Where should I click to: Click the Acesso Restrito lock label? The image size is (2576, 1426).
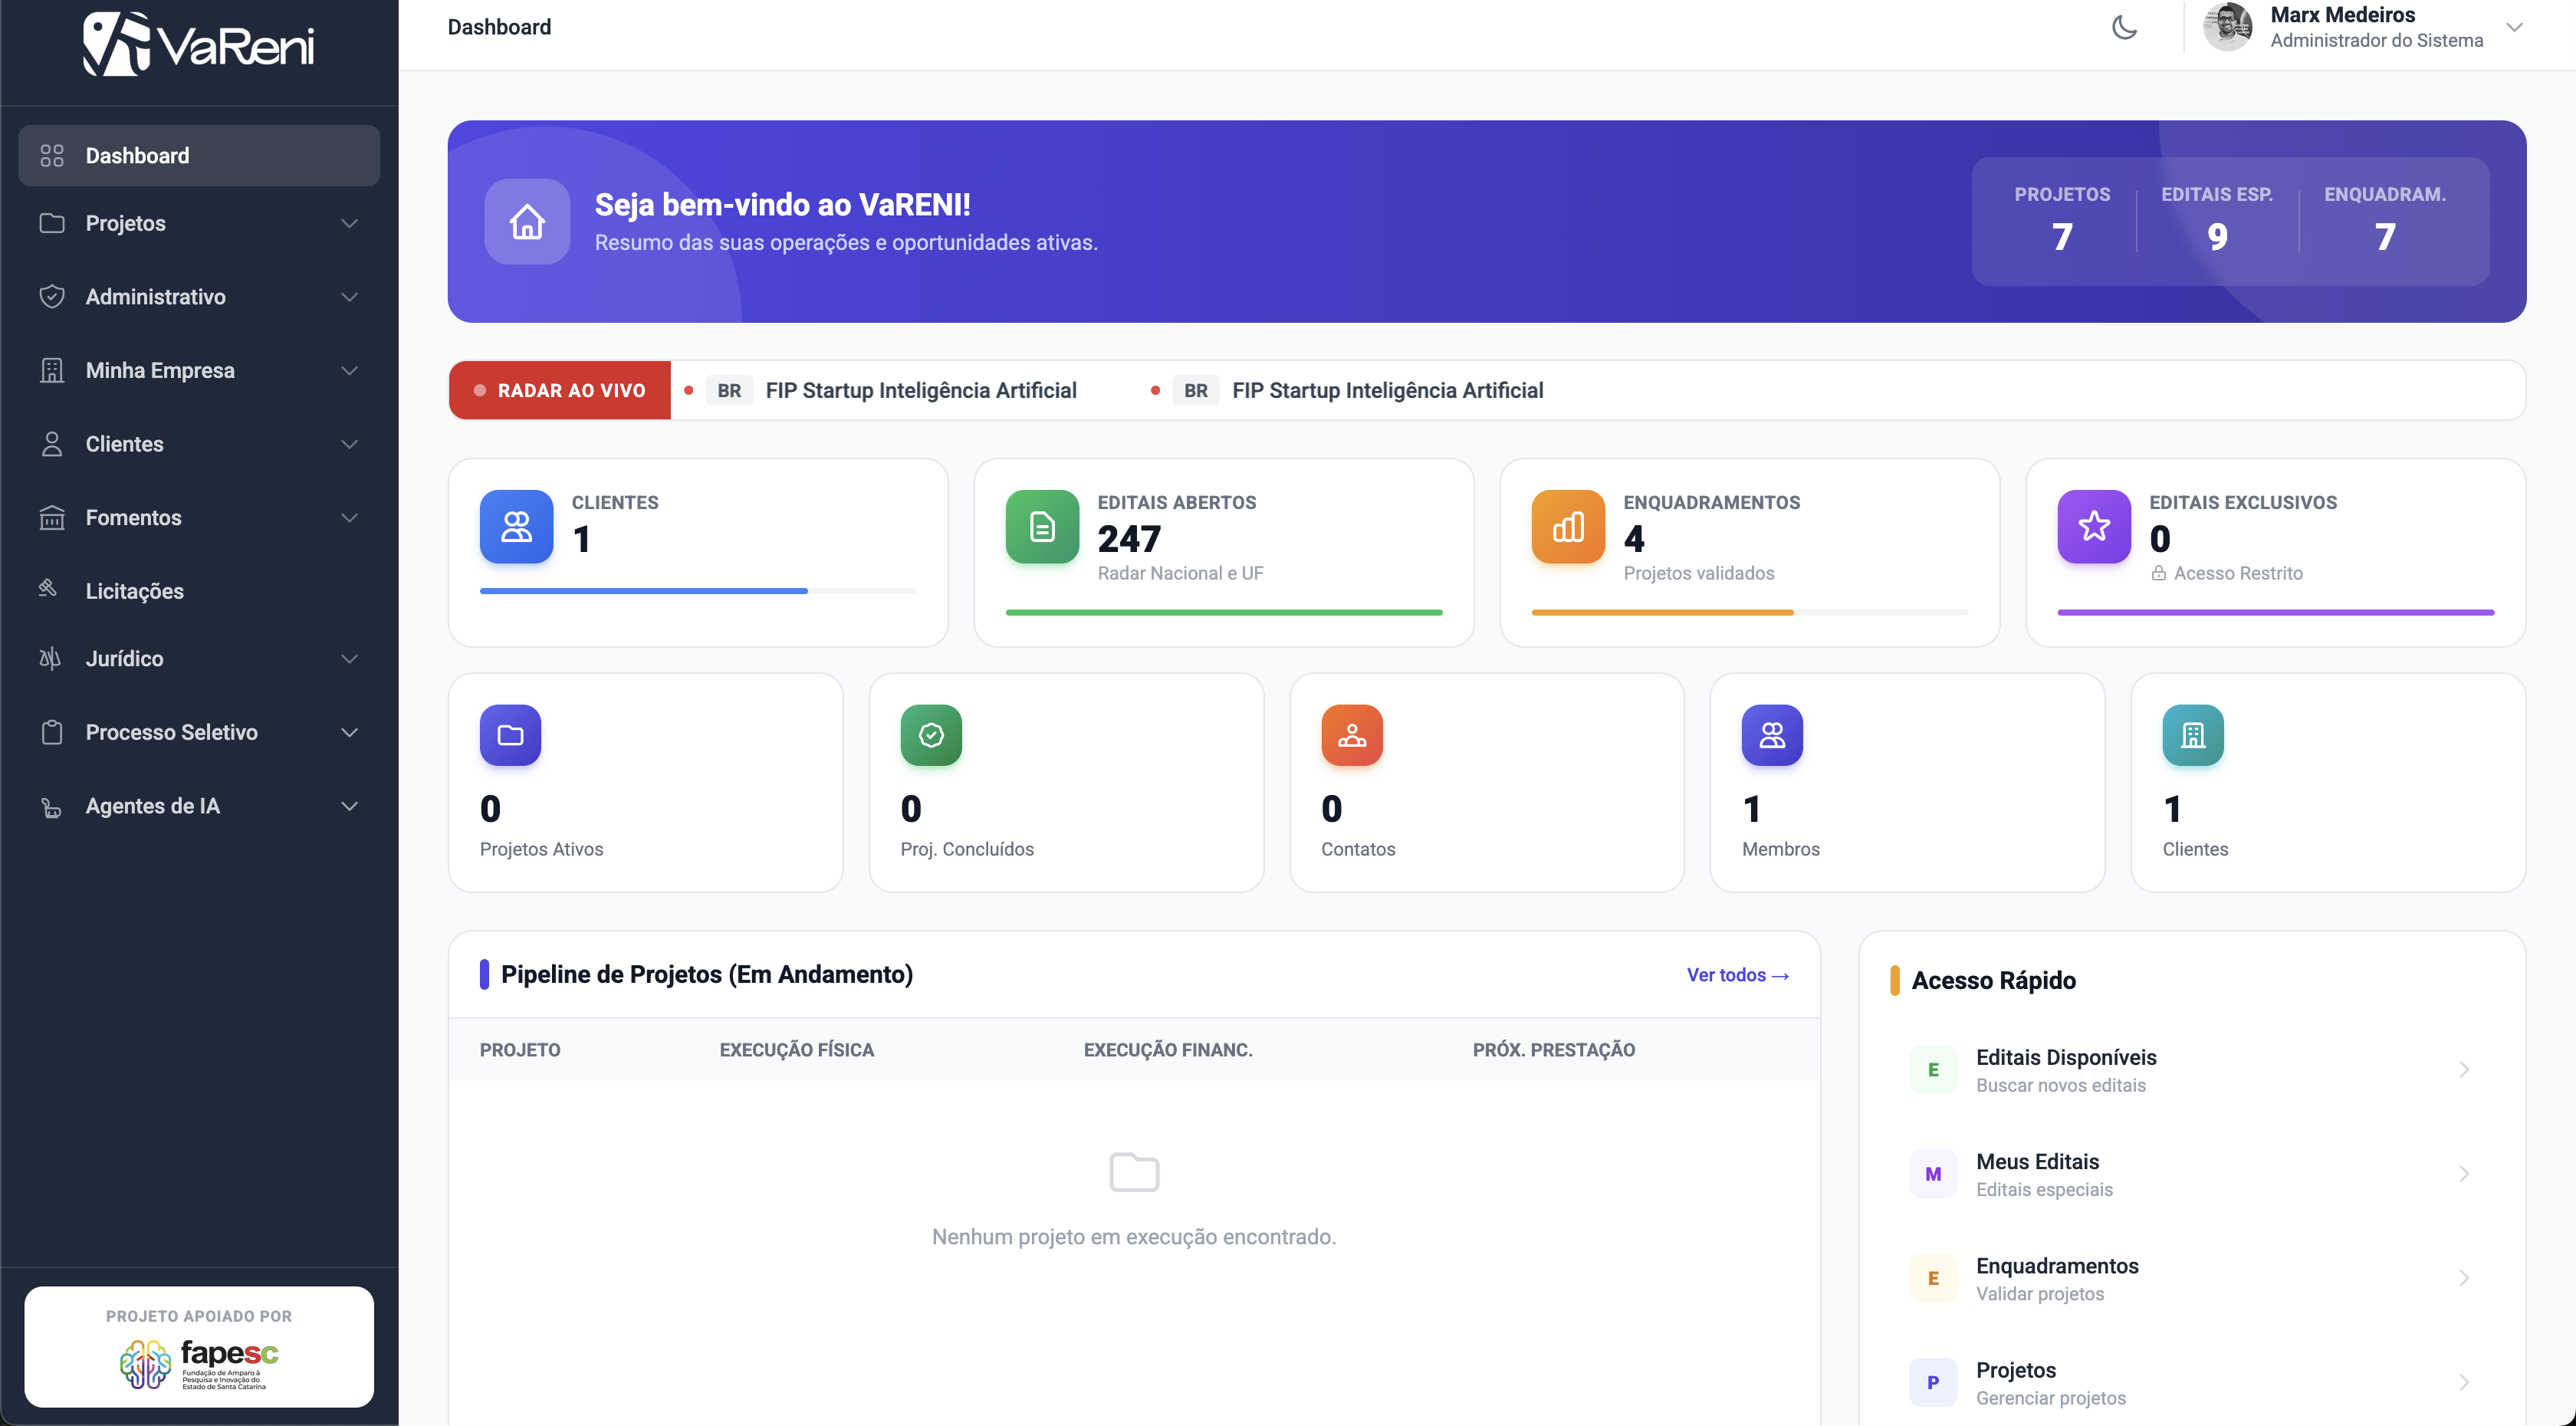[2227, 573]
